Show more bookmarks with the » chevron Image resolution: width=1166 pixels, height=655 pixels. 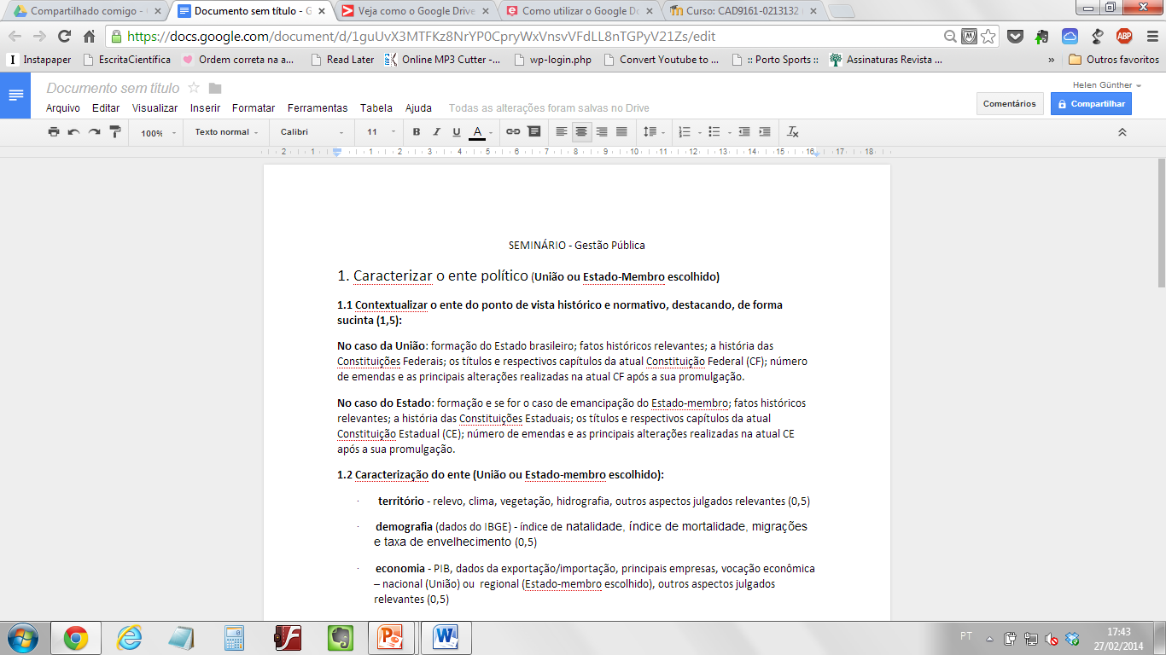tap(1051, 60)
